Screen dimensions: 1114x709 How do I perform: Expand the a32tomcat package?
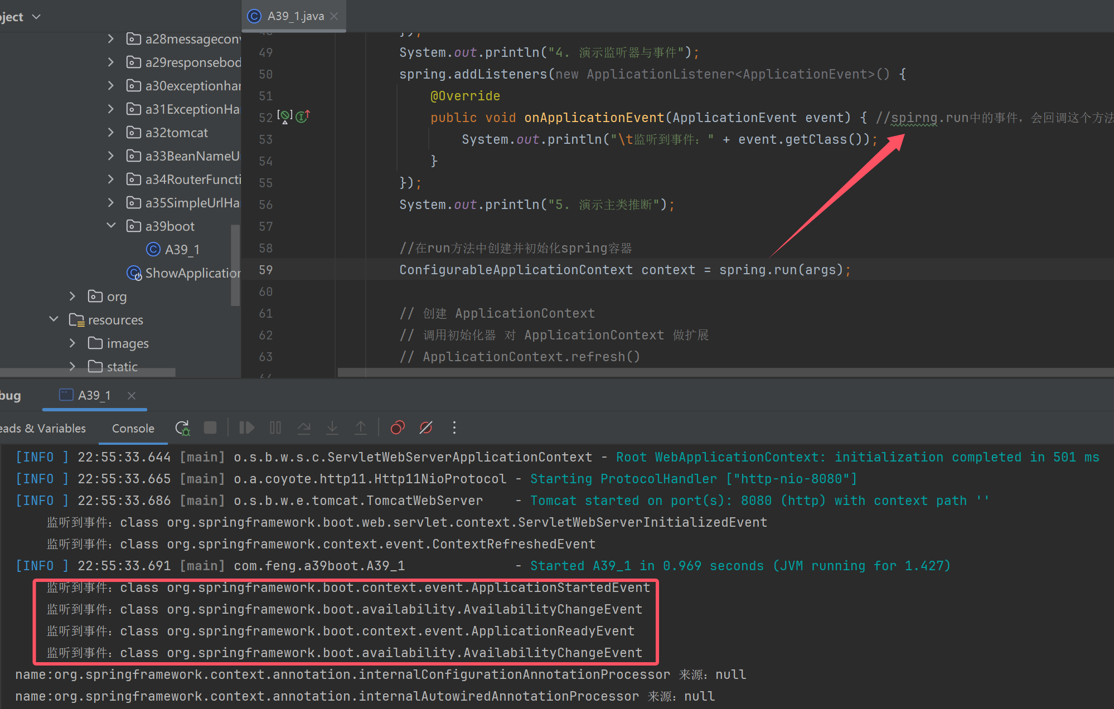tap(110, 132)
